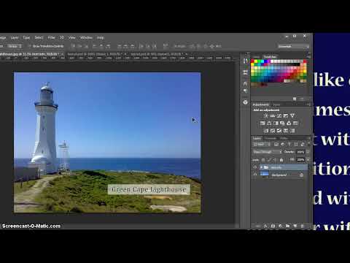Expand the selected group layer arrow
This screenshot has height=263, width=350.
click(261, 167)
